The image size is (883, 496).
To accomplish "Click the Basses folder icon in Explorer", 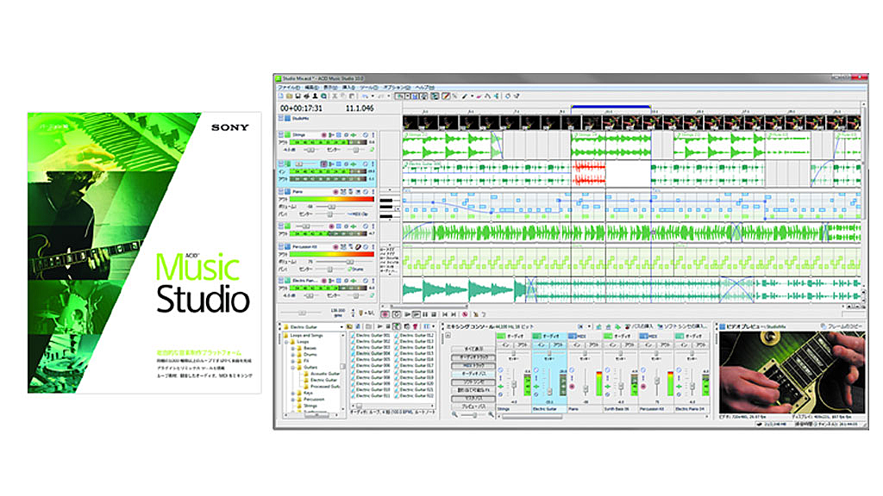I will pyautogui.click(x=299, y=348).
